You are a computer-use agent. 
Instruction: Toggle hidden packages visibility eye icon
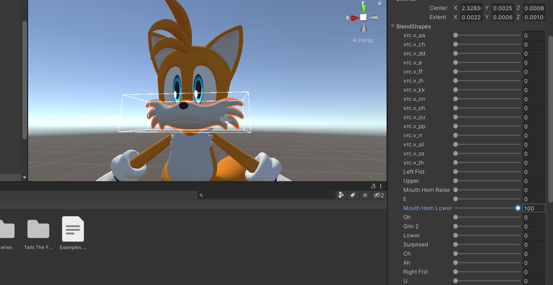coord(378,195)
